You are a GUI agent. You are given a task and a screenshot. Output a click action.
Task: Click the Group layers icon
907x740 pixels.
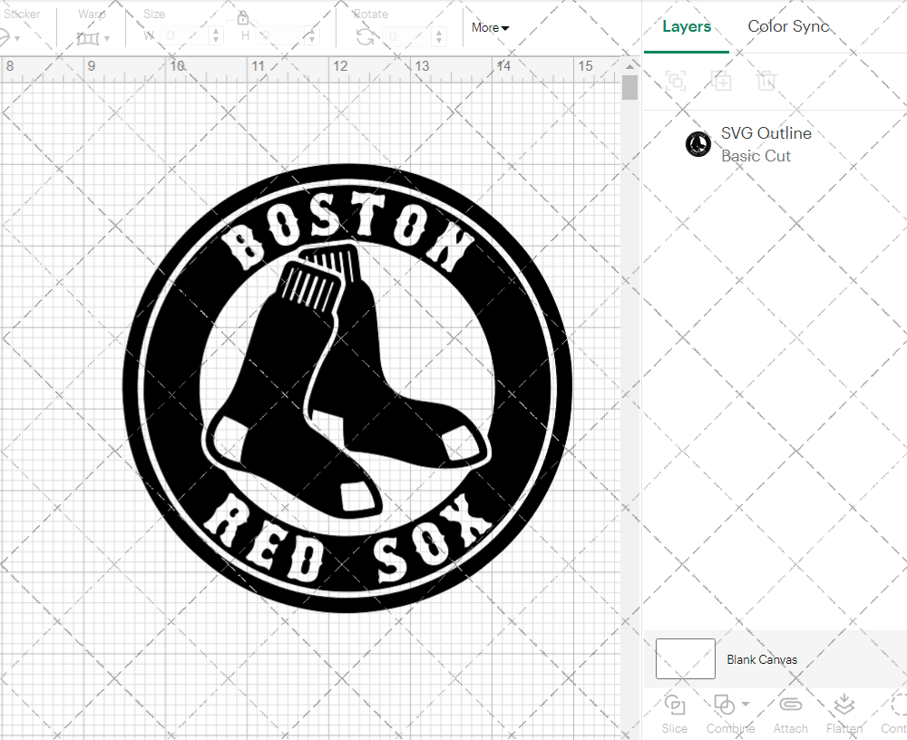coord(676,80)
